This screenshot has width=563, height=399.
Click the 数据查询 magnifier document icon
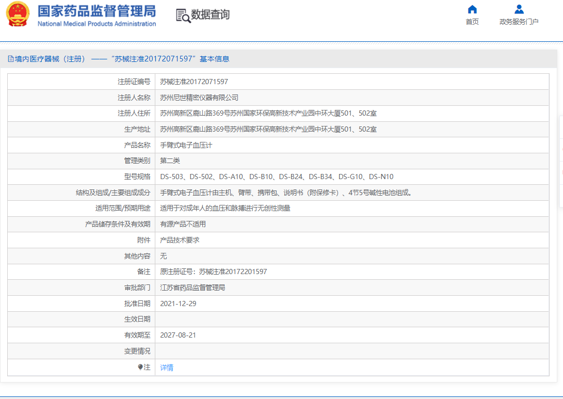(x=183, y=16)
